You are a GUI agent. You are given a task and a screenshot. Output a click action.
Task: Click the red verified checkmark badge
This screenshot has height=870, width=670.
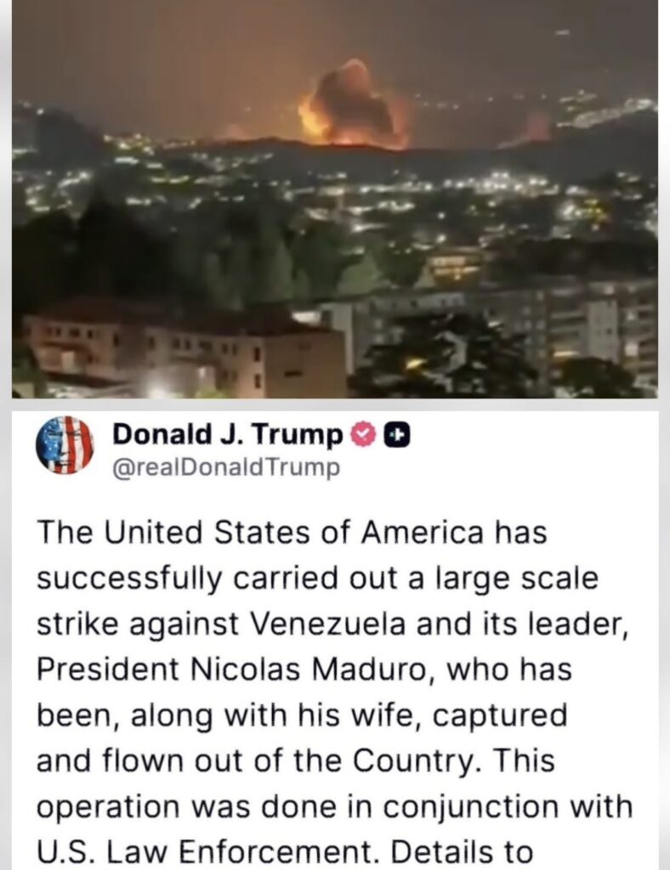362,437
